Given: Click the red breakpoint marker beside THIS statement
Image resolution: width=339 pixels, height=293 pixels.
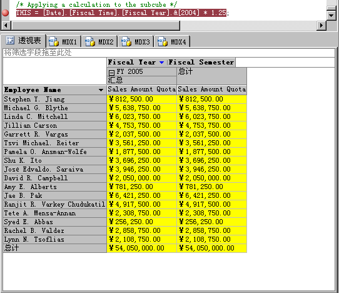Looking at the screenshot, I should click(x=5, y=13).
